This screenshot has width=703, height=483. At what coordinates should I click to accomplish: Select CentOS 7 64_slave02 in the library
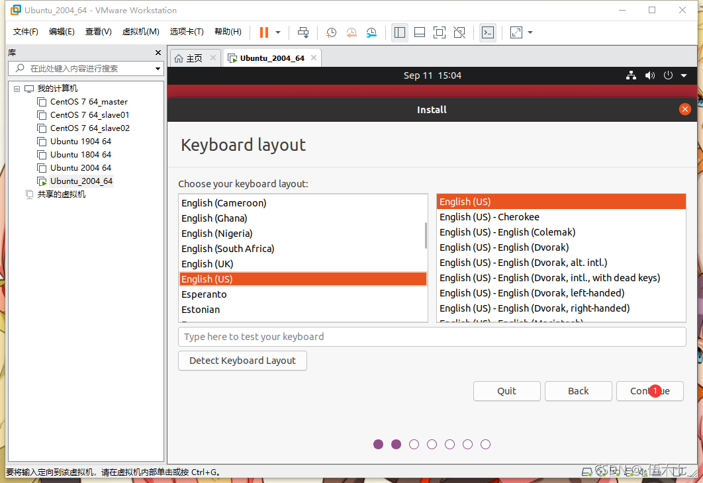tap(89, 128)
